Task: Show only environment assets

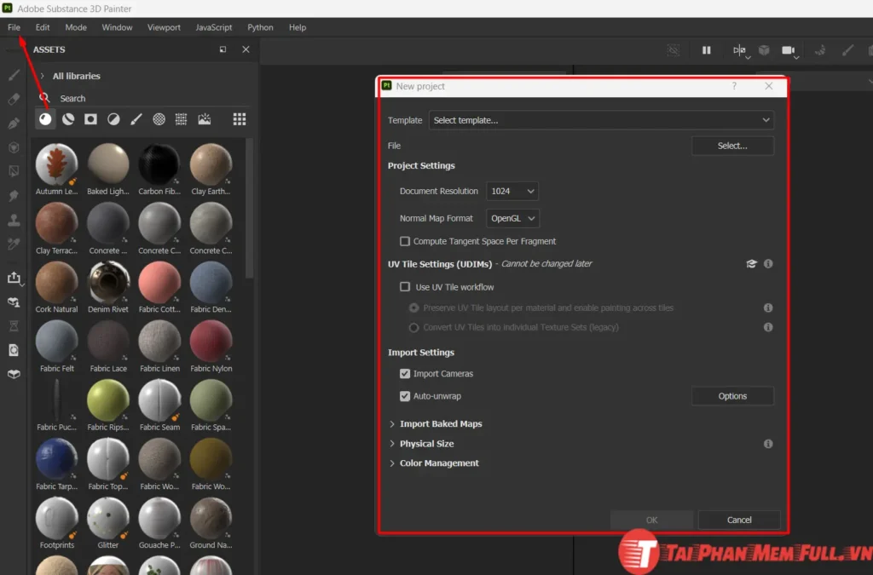Action: [204, 118]
